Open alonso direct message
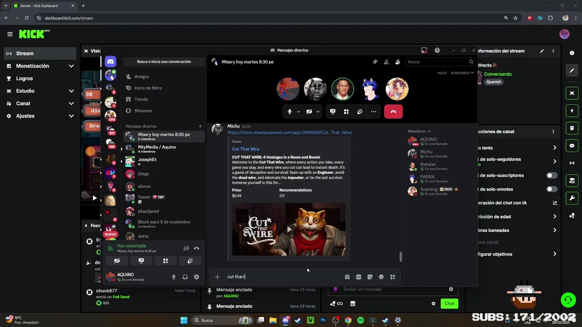The image size is (582, 327). tap(164, 186)
